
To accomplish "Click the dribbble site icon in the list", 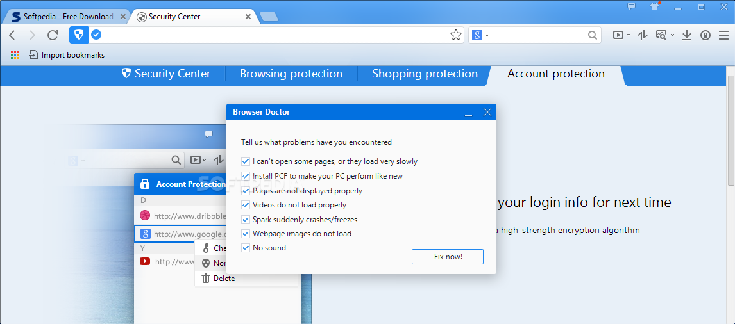I will (x=145, y=216).
